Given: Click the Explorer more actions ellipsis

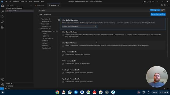Looking at the screenshot, I should 31,5.
